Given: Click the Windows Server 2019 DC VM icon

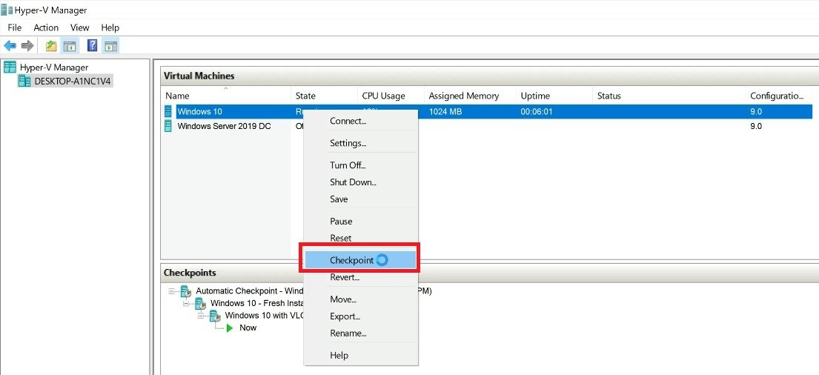Looking at the screenshot, I should pyautogui.click(x=170, y=126).
